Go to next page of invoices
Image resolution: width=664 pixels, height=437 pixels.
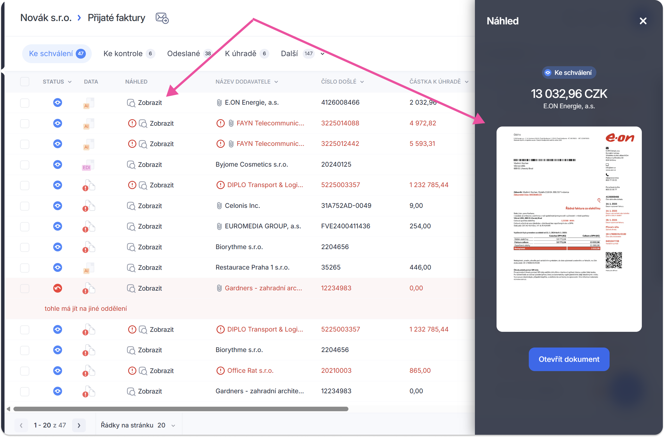pos(79,426)
